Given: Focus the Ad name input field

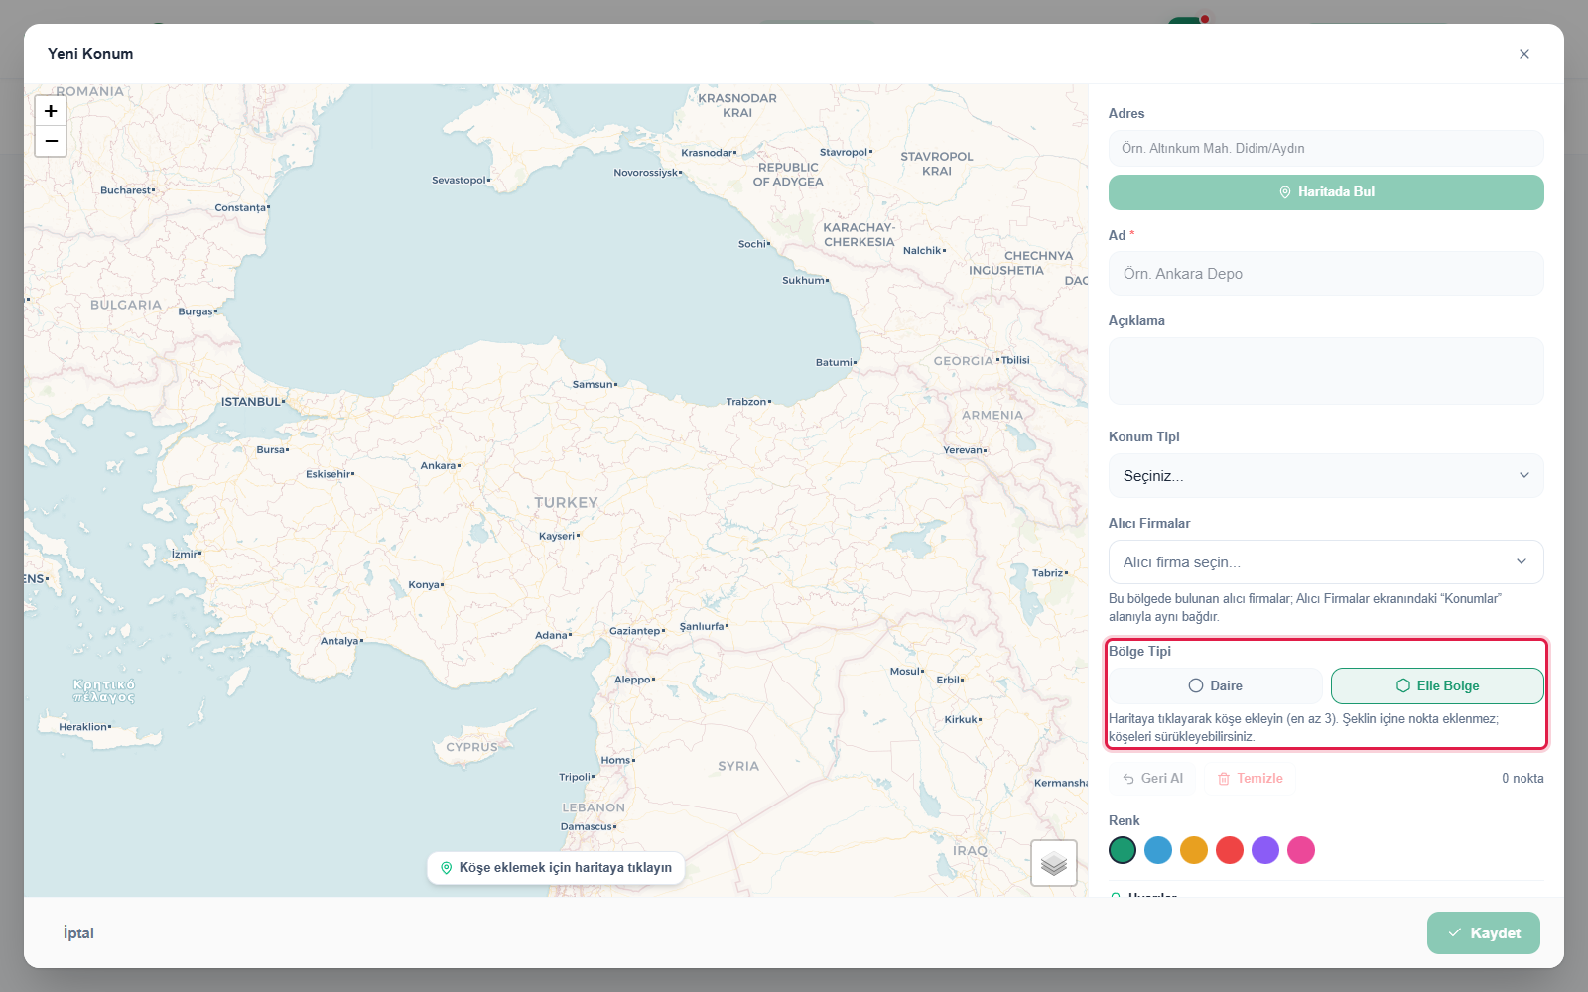Looking at the screenshot, I should pyautogui.click(x=1326, y=274).
